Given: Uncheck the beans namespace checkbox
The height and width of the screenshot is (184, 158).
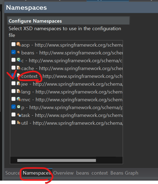Looking at the screenshot, I should tap(13, 52).
